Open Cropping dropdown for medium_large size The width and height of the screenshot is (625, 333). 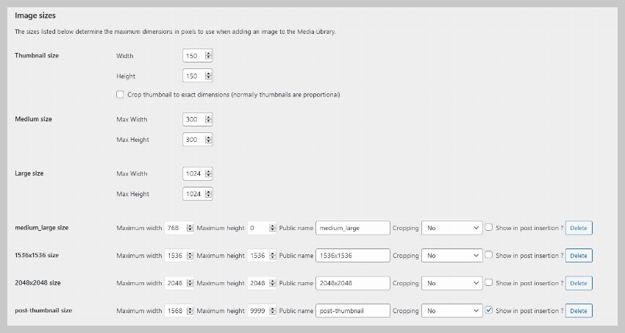[451, 228]
